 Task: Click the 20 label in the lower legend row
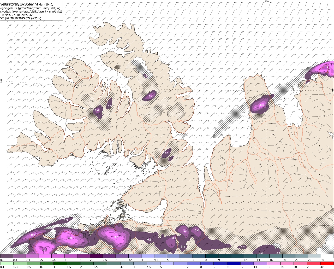pyautogui.click(x=295, y=267)
